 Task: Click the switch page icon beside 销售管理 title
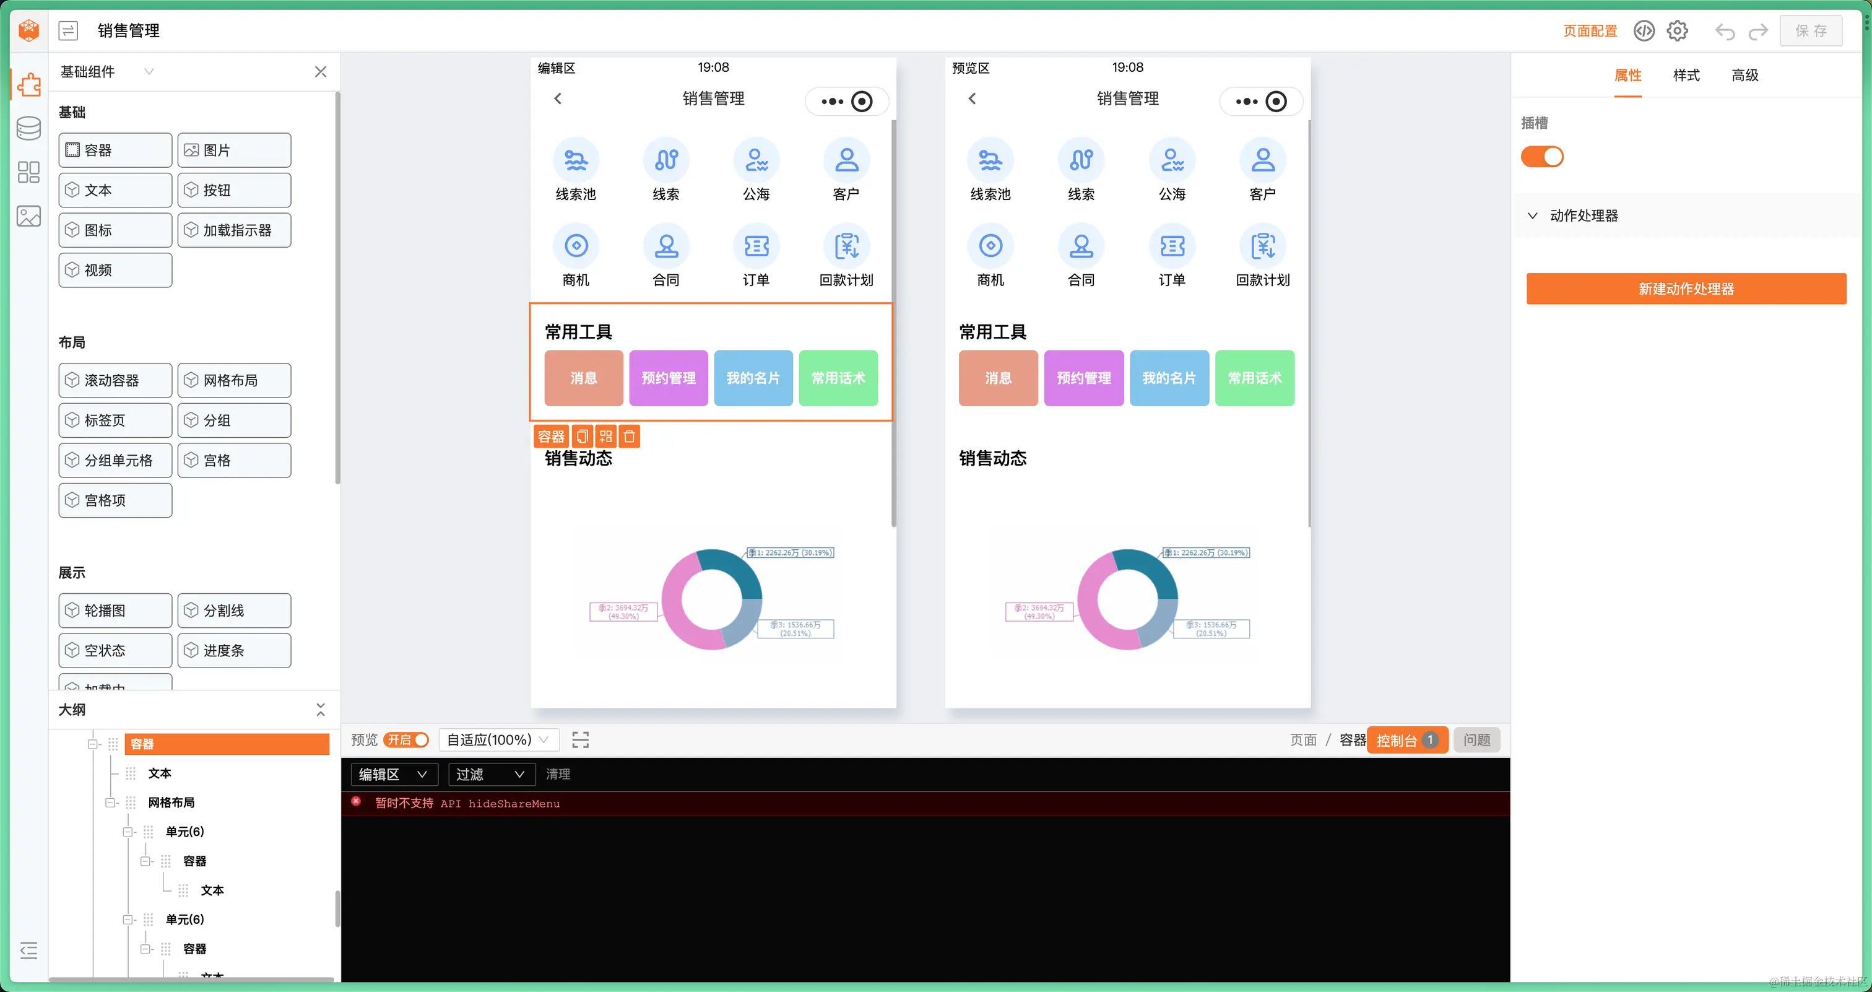pos(68,30)
